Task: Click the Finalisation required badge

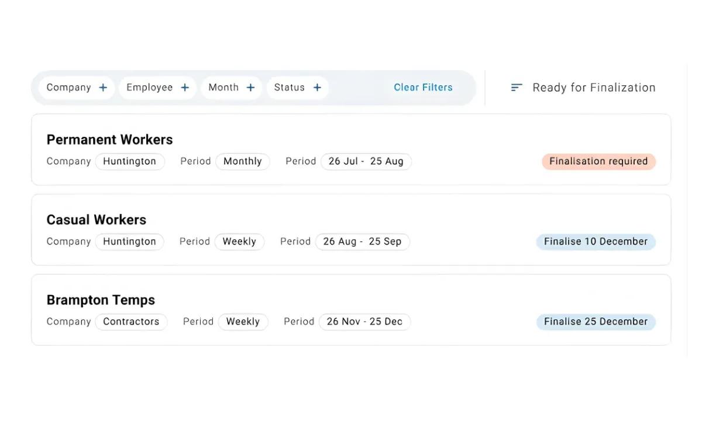Action: (598, 161)
